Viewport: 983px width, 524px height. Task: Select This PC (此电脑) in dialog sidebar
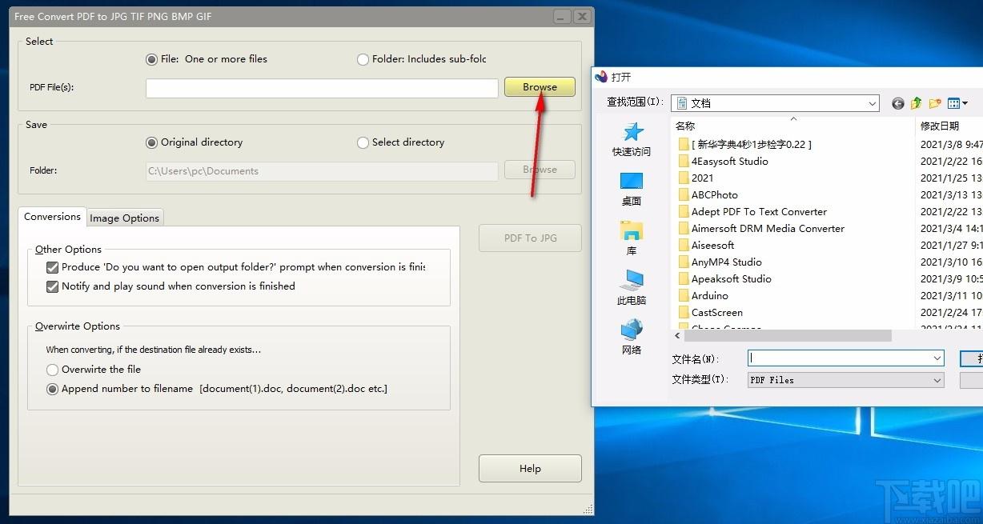click(632, 288)
